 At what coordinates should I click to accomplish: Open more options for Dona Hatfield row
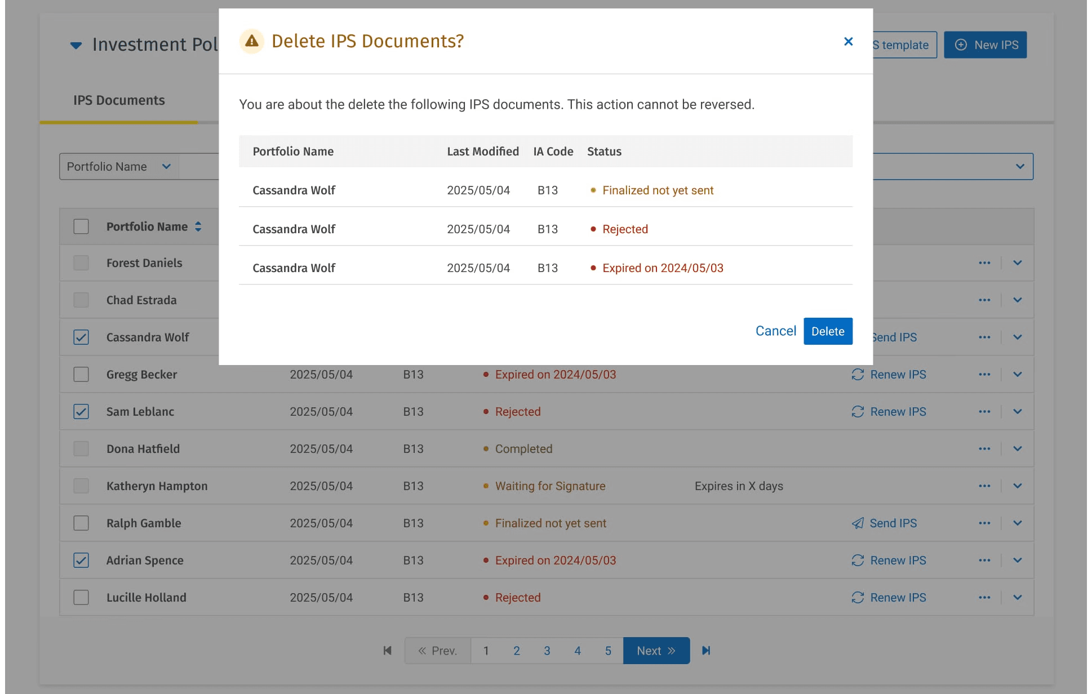coord(984,449)
